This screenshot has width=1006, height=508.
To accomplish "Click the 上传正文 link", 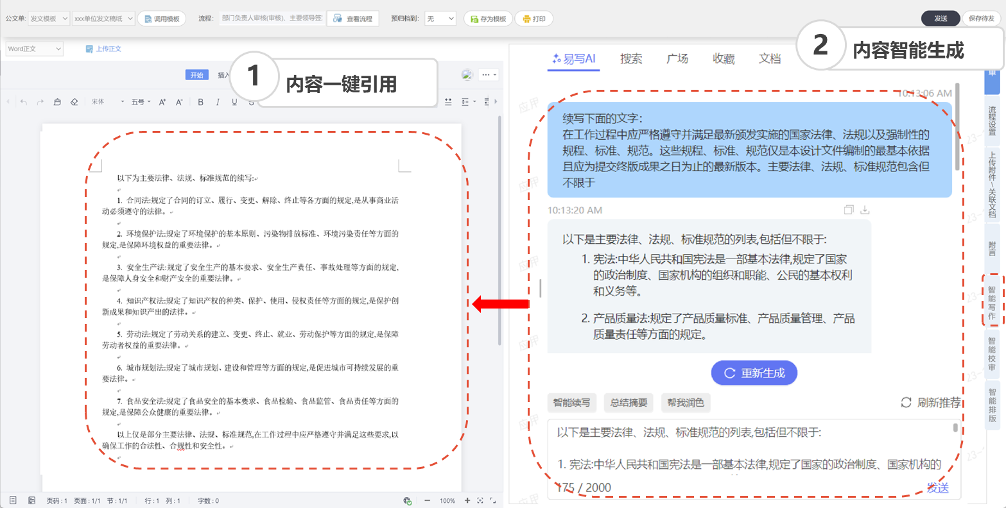I will (103, 49).
